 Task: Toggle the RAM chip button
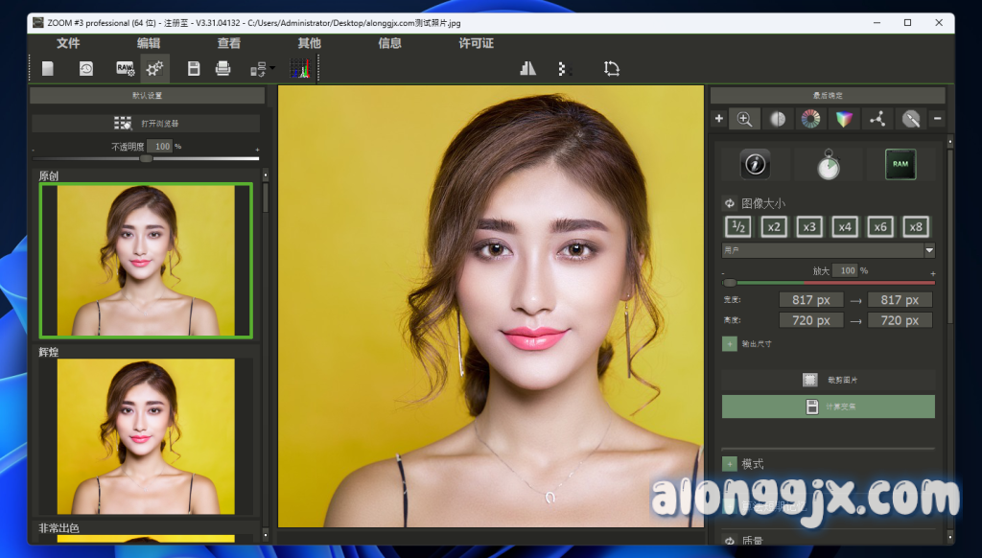coord(900,165)
